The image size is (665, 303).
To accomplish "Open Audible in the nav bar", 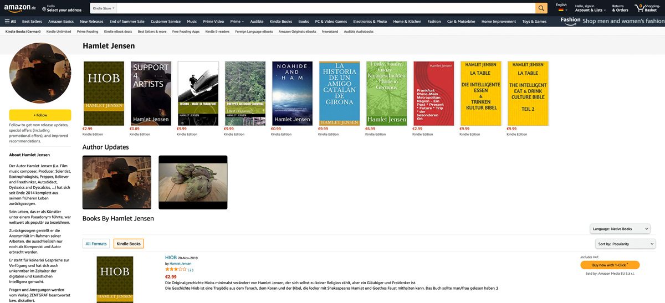I will (257, 22).
